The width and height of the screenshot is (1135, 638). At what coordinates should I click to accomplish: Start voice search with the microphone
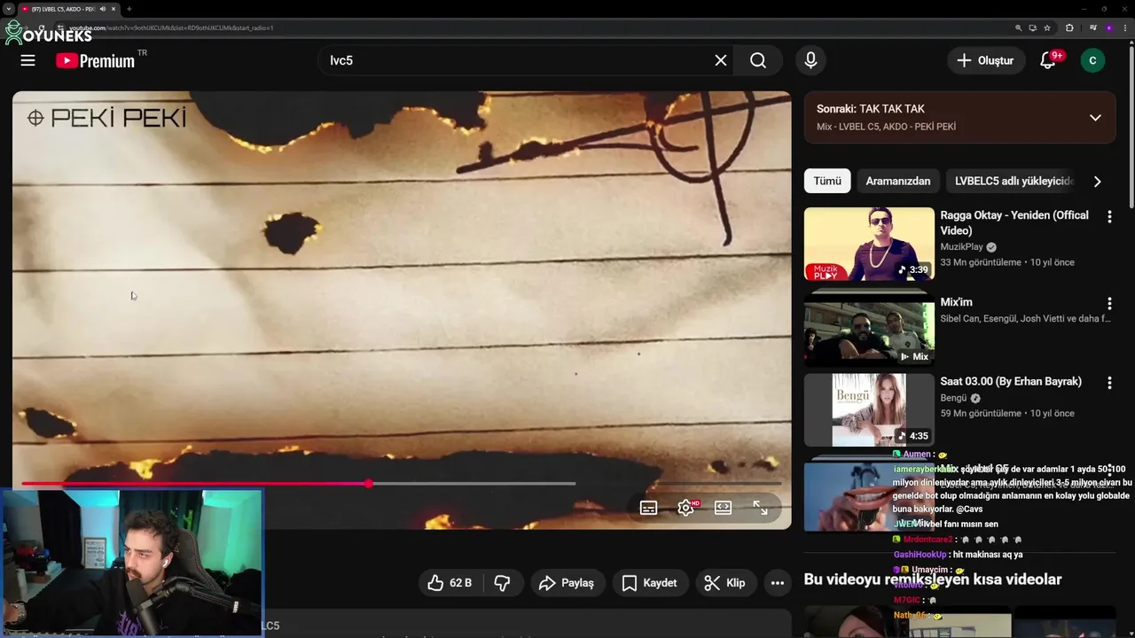coord(810,60)
